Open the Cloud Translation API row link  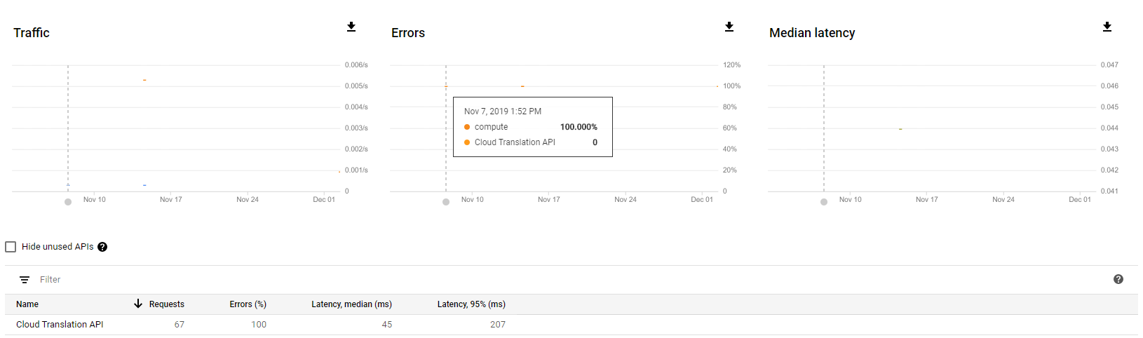tap(60, 325)
